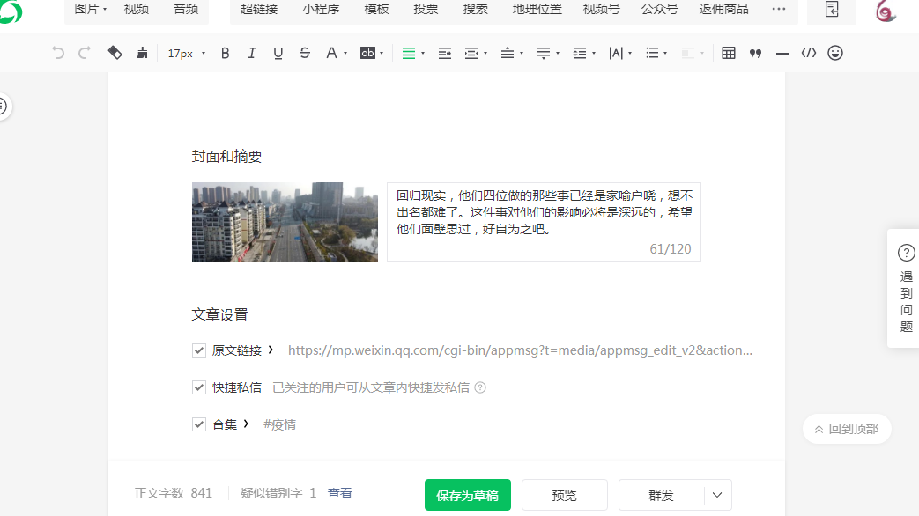
Task: Toggle strikethrough formatting
Action: tap(305, 54)
